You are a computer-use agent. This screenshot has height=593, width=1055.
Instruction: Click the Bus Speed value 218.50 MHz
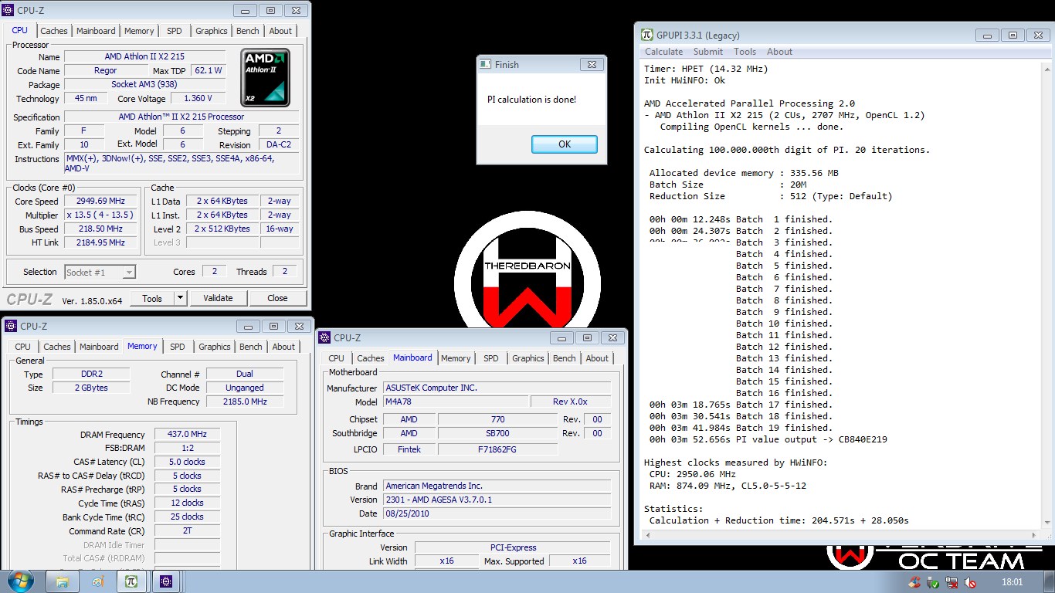click(x=100, y=229)
